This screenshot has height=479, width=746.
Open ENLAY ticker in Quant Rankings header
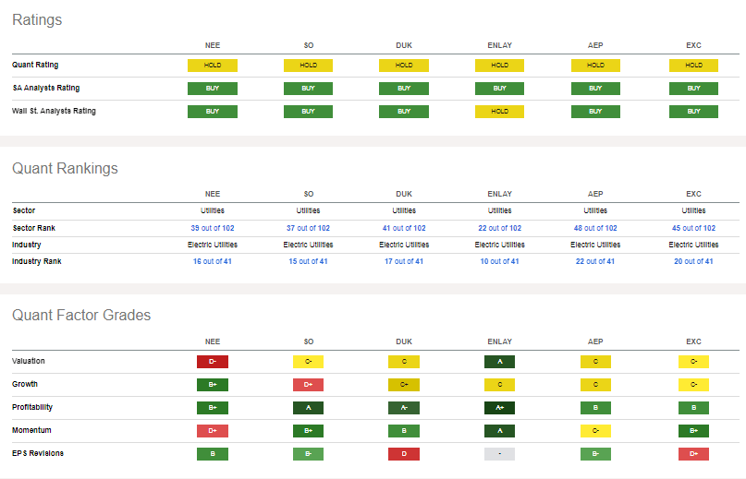(x=499, y=194)
